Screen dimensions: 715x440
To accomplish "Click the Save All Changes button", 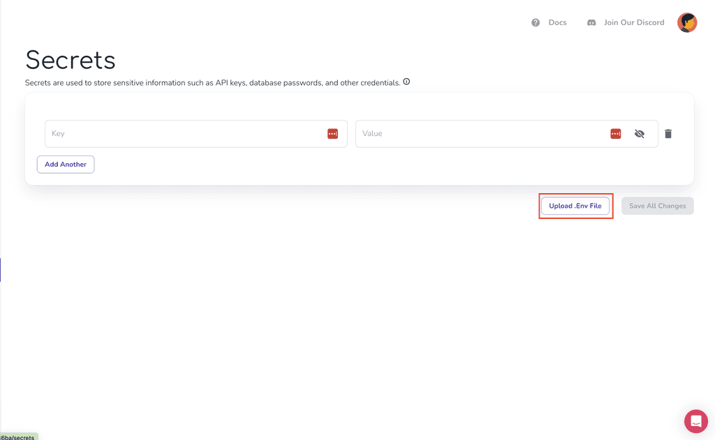I will pos(657,206).
